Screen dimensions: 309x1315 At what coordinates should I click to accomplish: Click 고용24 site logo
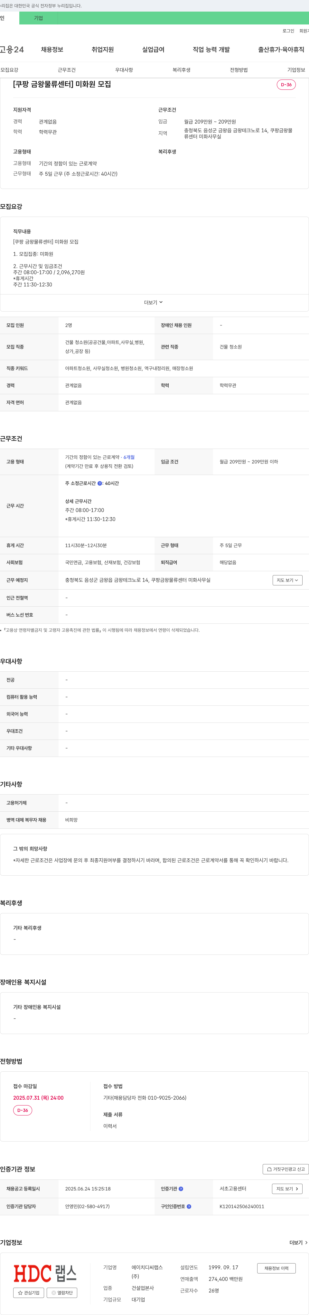click(12, 50)
